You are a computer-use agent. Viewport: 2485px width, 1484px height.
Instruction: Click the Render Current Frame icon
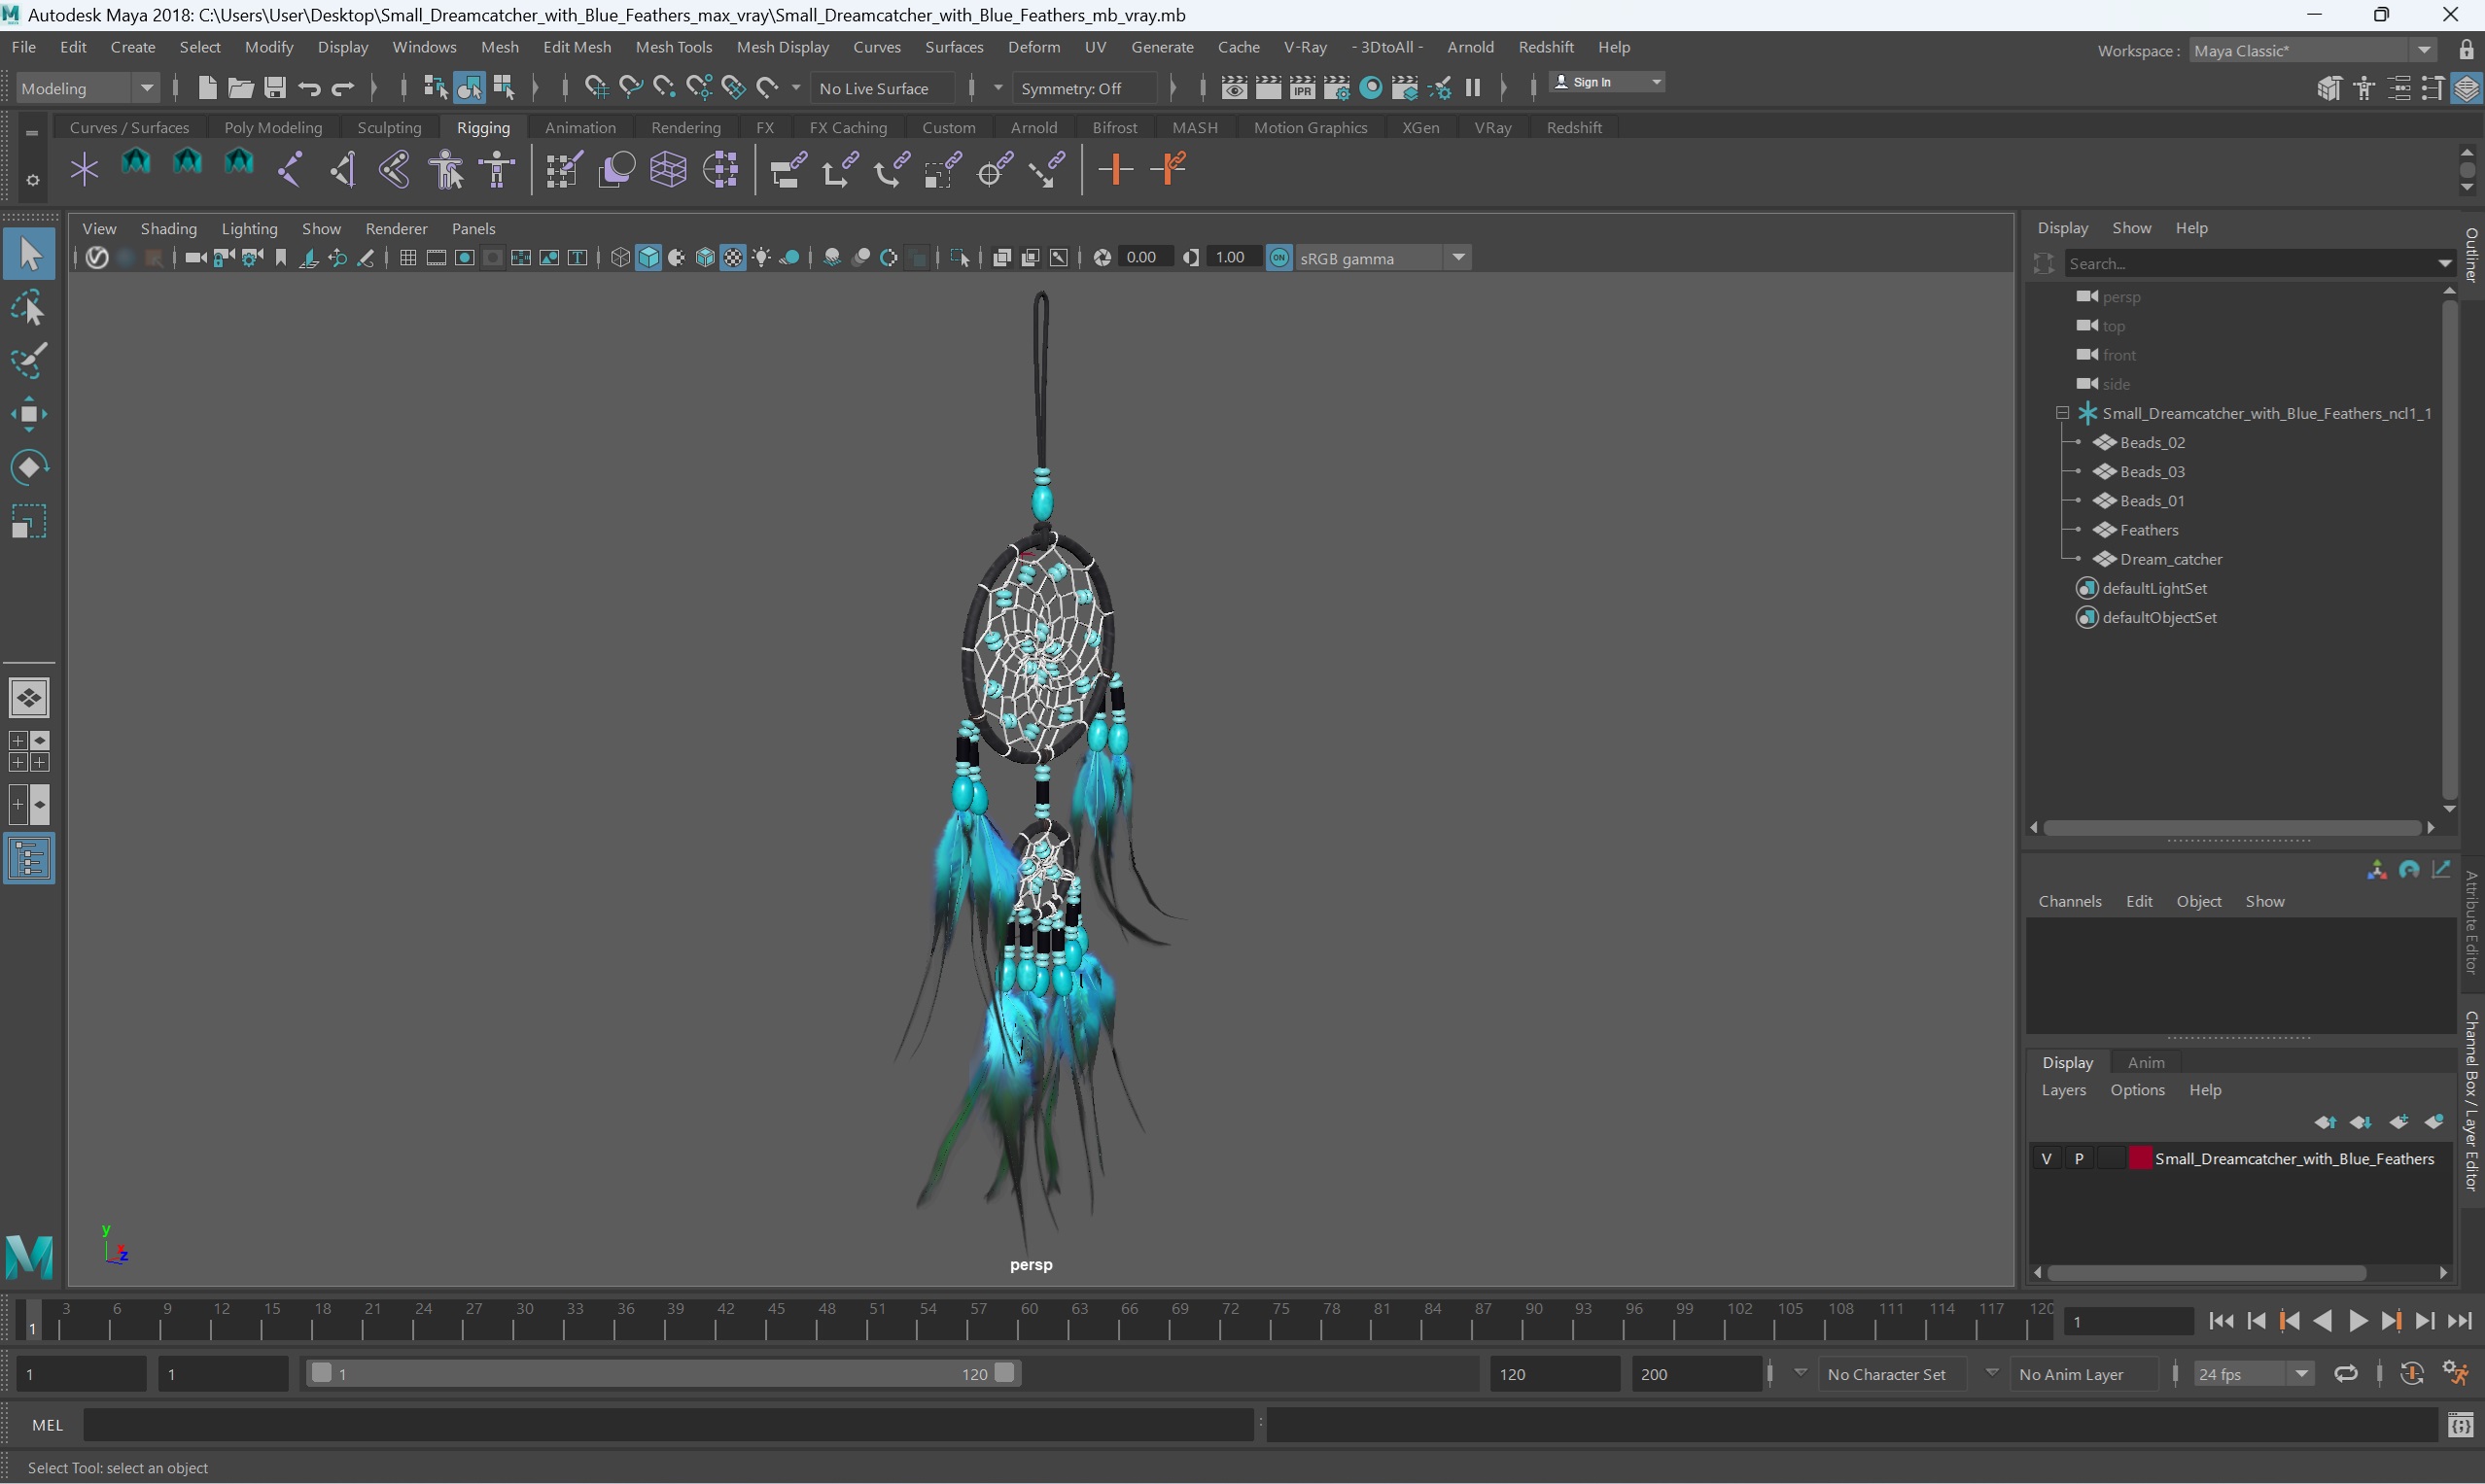(x=1269, y=88)
